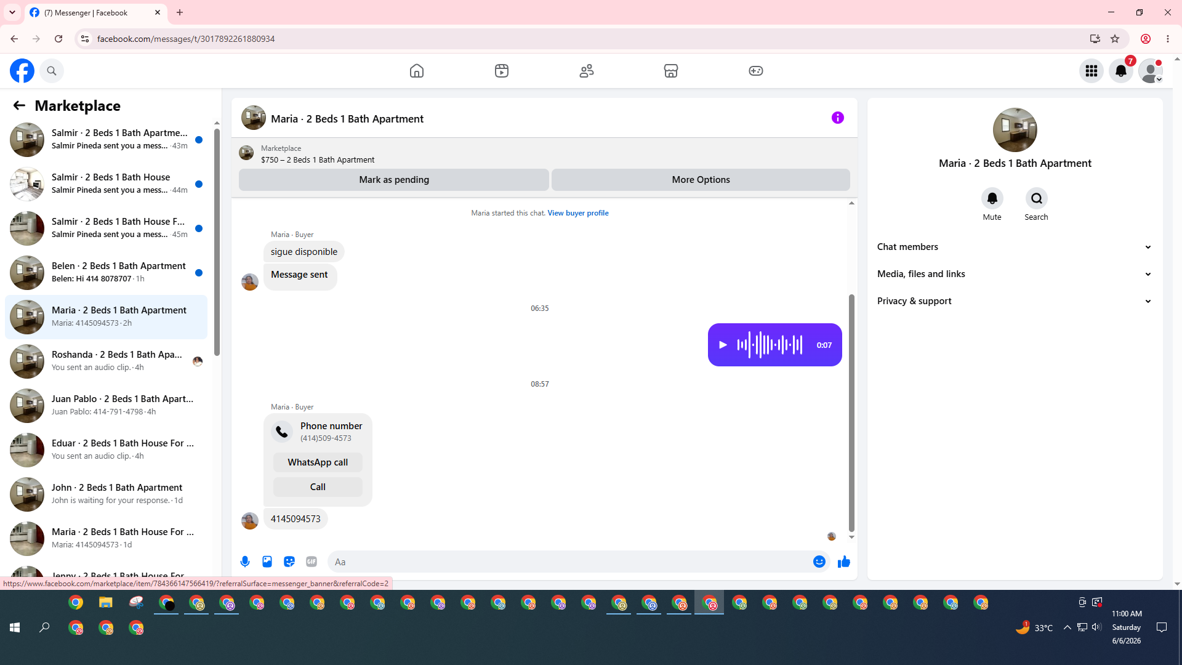Click the phone icon in the phone number card

point(282,432)
